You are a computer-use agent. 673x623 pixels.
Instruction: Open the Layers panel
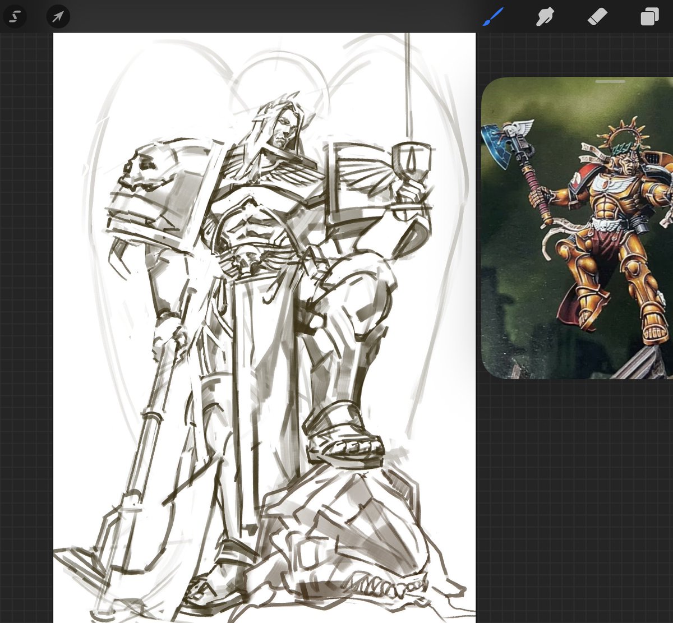click(x=649, y=17)
